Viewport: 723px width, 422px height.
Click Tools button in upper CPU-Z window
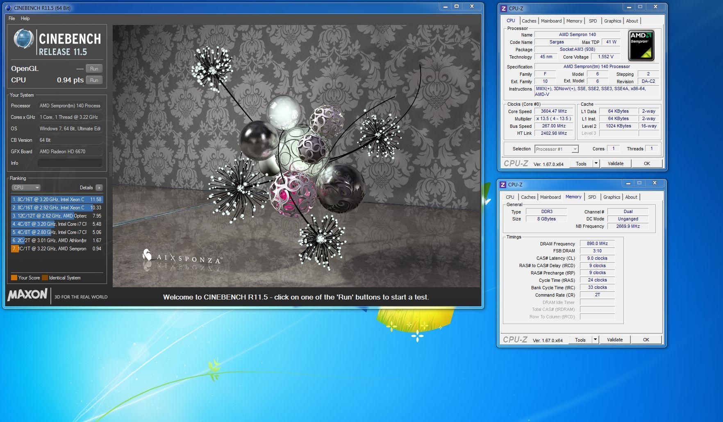581,163
